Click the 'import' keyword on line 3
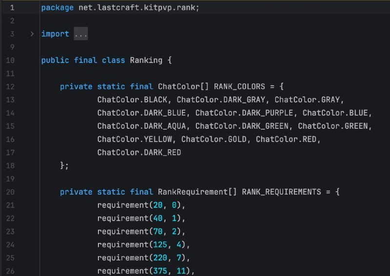 [x=55, y=34]
